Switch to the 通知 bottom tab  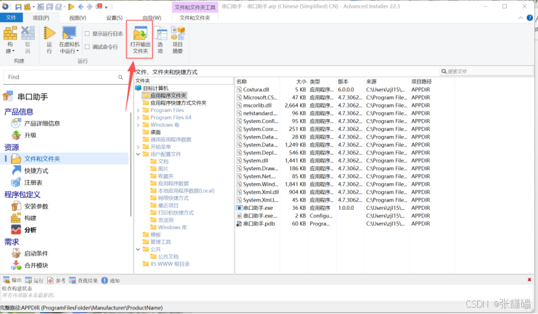(x=110, y=280)
